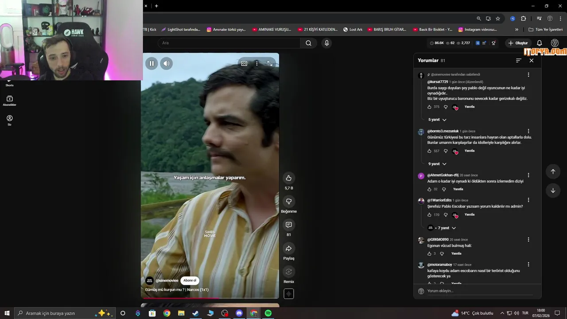The image size is (567, 319).
Task: Mute the Shorts video volume
Action: pyautogui.click(x=166, y=63)
